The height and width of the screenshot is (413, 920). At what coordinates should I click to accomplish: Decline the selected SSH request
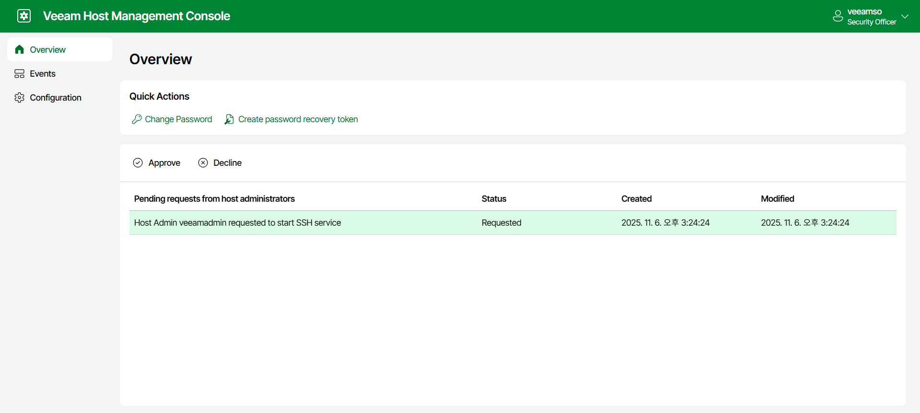[x=220, y=163]
